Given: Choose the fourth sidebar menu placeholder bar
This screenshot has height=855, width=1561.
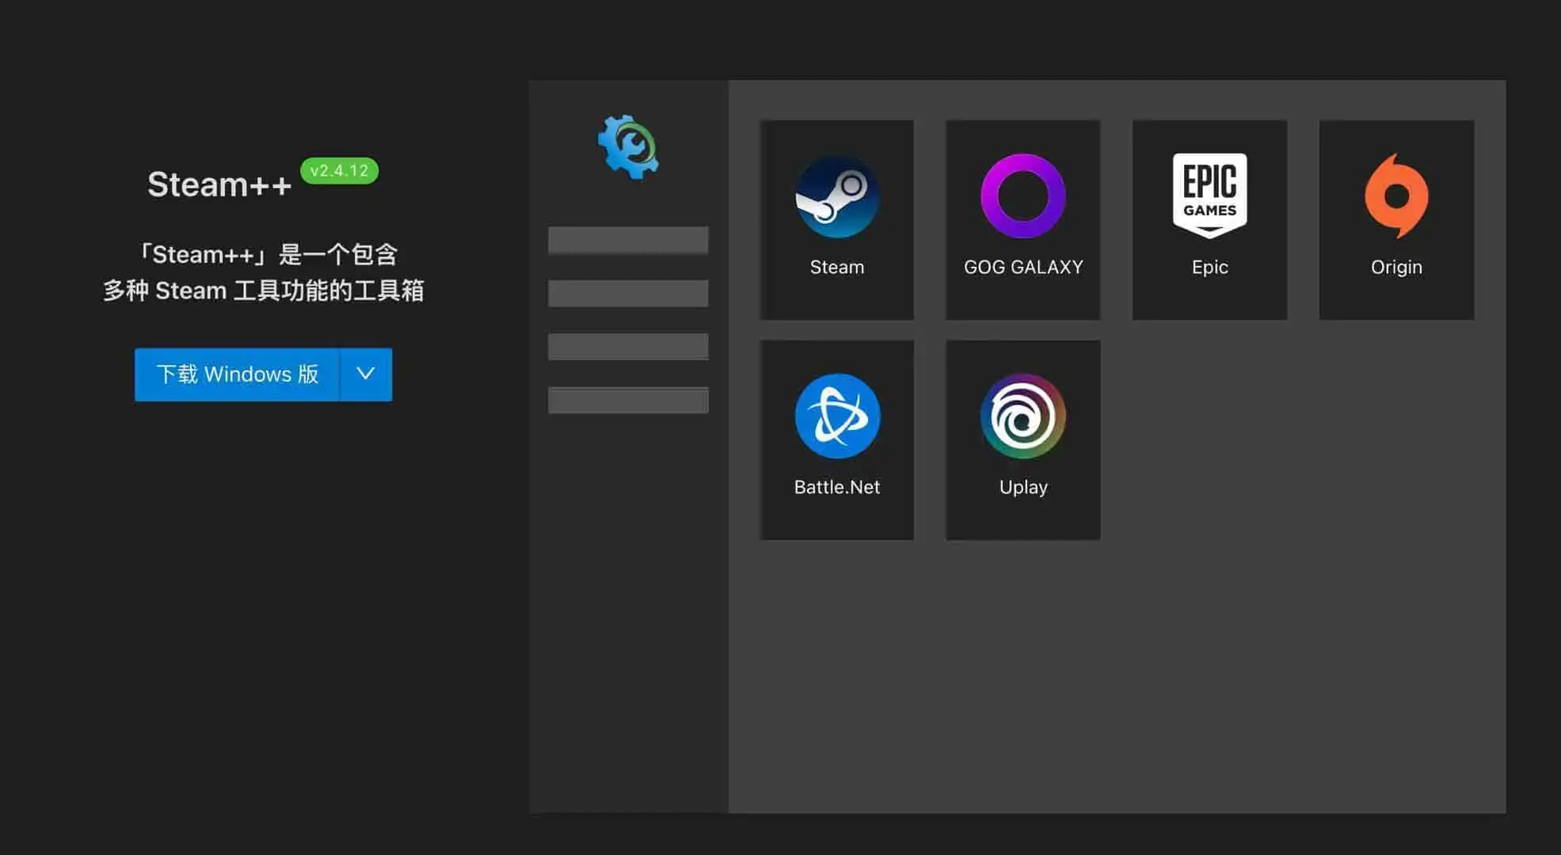Looking at the screenshot, I should (x=628, y=400).
